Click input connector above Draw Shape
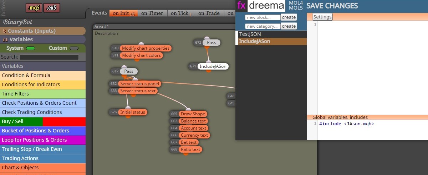The image size is (428, 175). (x=188, y=110)
